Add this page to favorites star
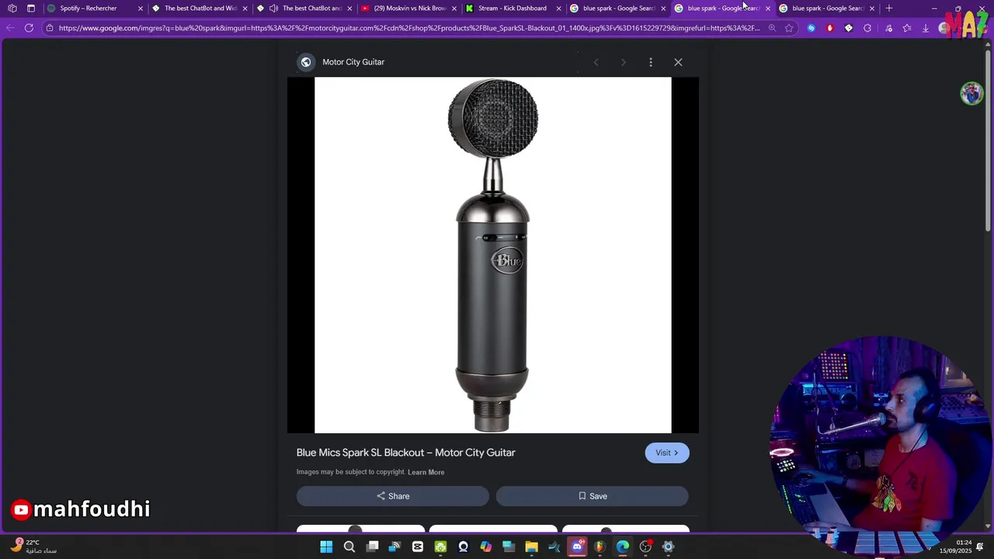Screen dimensions: 994x559 [789, 28]
